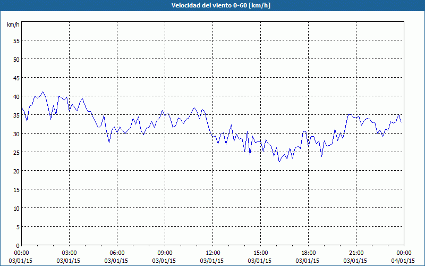The width and height of the screenshot is (425, 266).
Task: Select the y-axis value '25'
Action: click(x=16, y=153)
